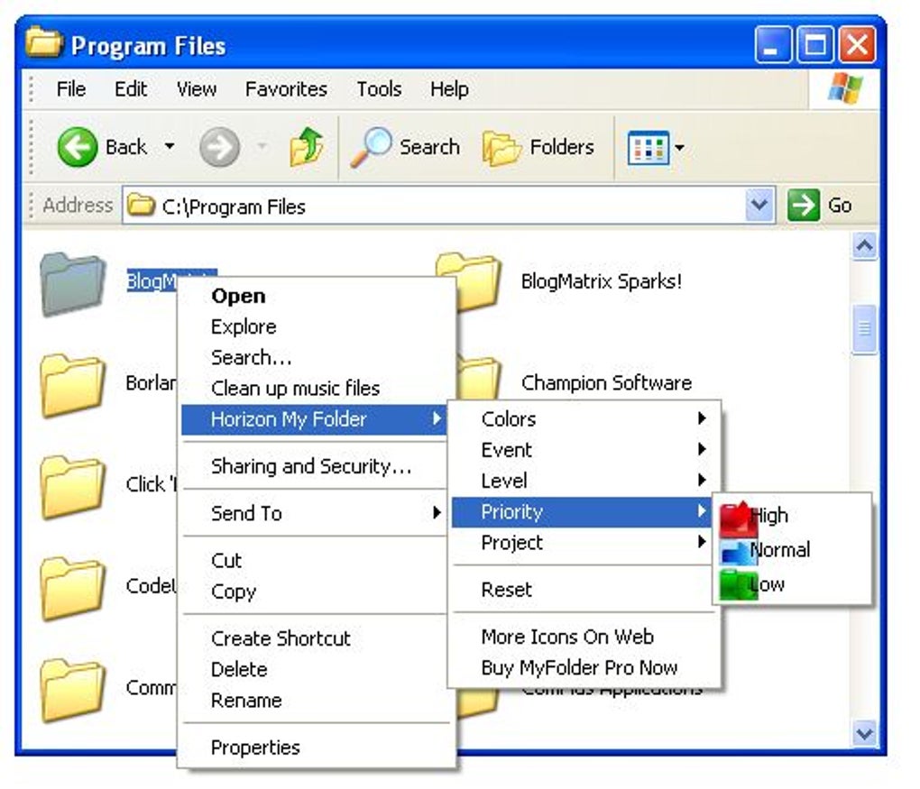Select Clean up music files
The image size is (920, 789).
click(x=315, y=389)
